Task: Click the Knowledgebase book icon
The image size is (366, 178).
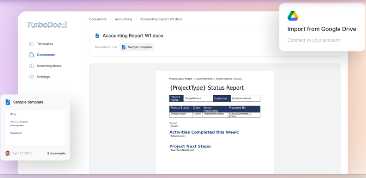Action: click(31, 66)
